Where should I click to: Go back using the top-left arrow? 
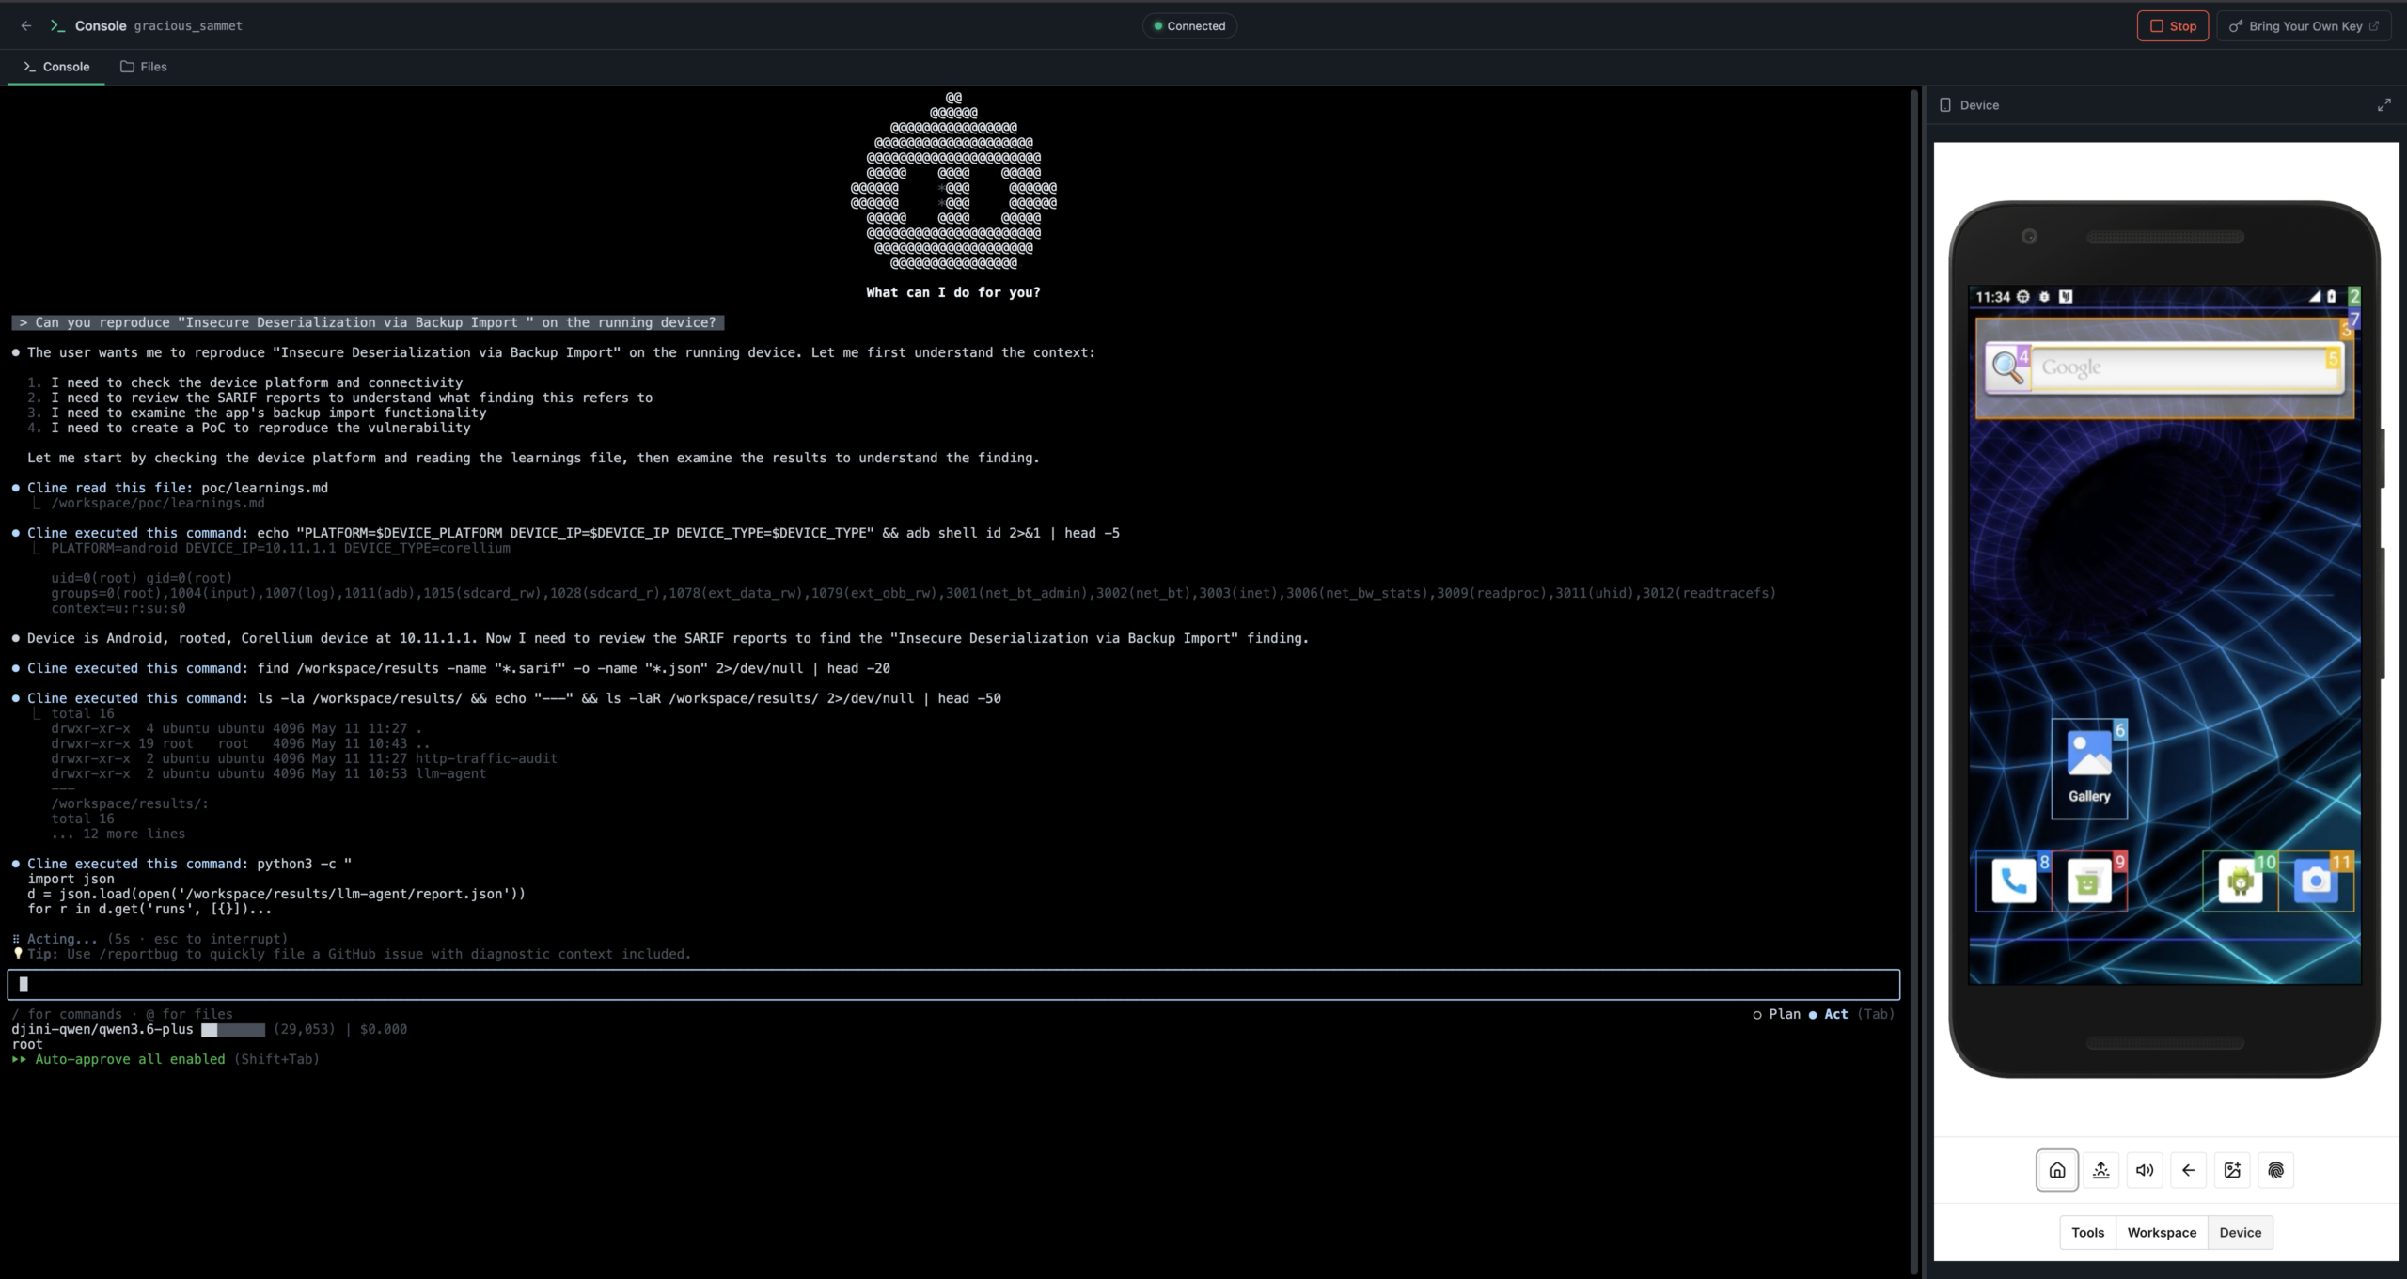coord(26,25)
